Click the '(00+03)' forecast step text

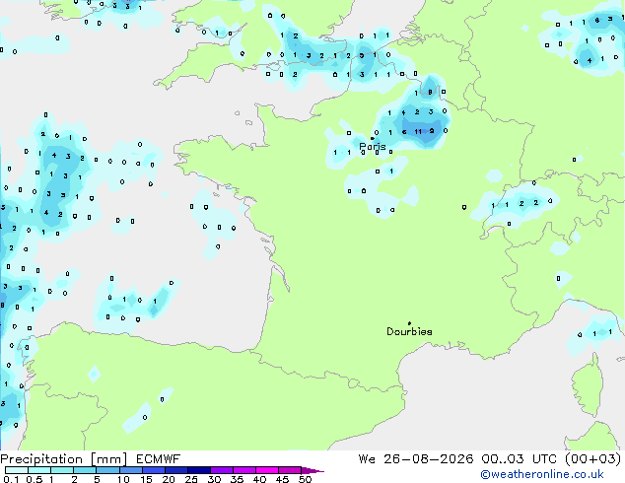[593, 459]
